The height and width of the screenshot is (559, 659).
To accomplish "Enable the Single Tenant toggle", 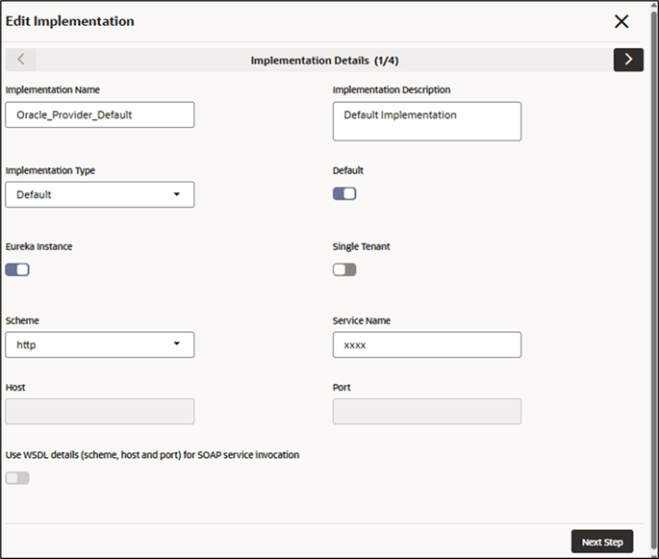I will 344,269.
